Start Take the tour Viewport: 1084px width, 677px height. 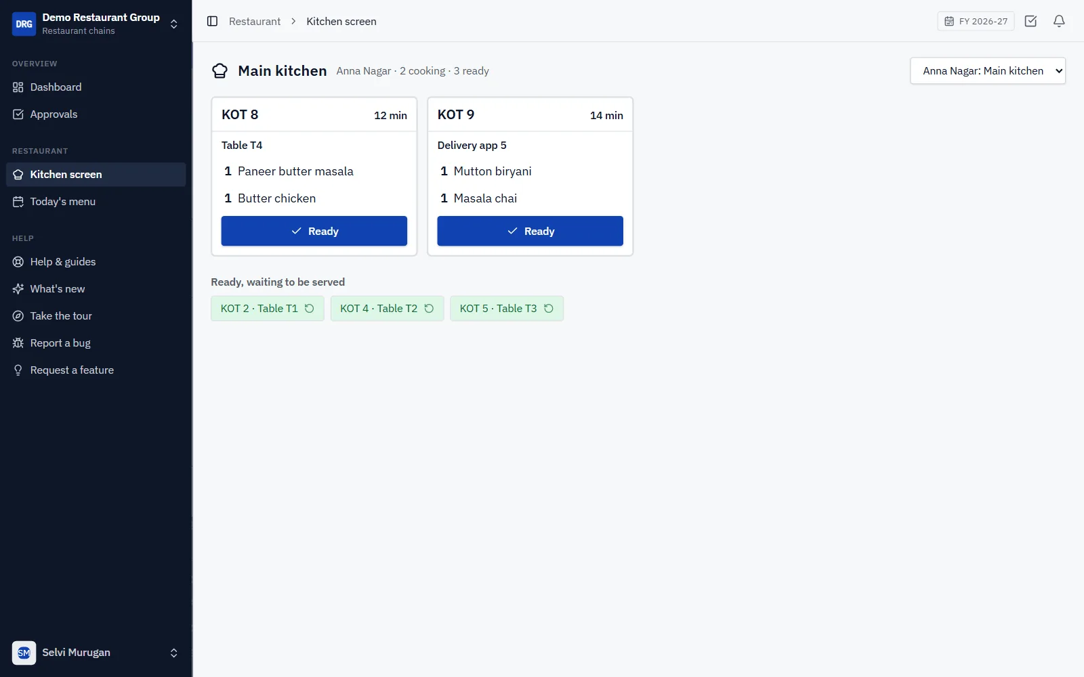click(96, 316)
